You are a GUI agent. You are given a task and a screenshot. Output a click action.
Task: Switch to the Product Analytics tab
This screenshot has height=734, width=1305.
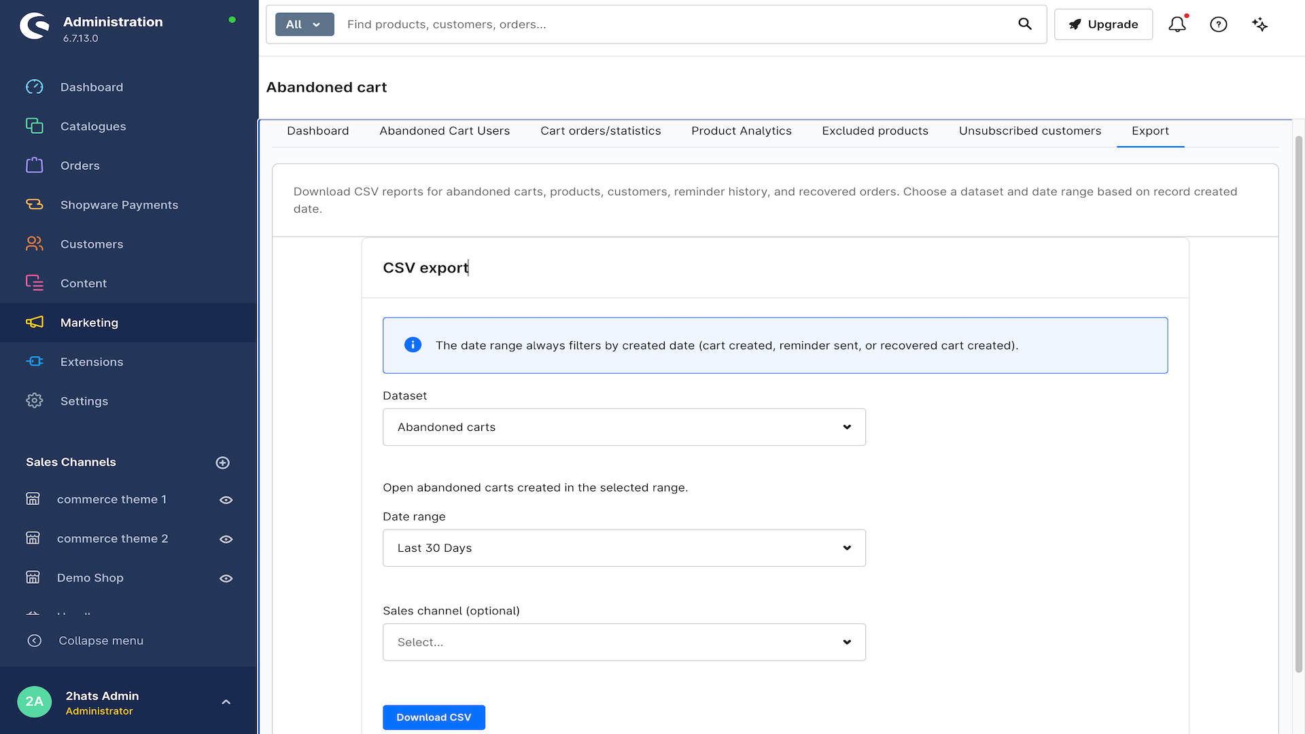click(x=742, y=131)
